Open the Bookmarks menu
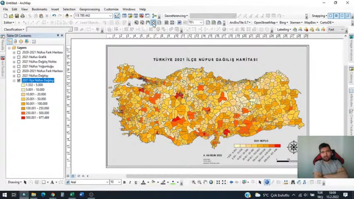Screen dimensions: 354x199 39,9
